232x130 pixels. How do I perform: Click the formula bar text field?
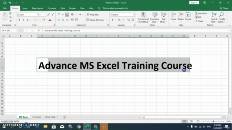click(135, 30)
